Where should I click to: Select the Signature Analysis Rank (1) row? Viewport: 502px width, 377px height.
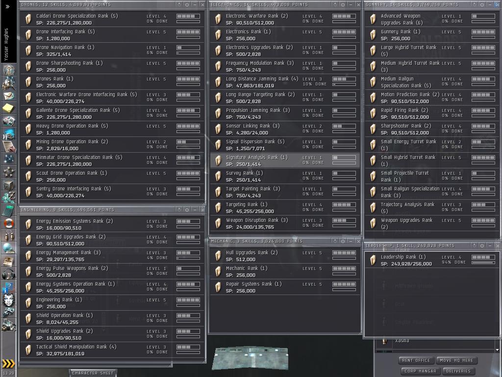285,161
